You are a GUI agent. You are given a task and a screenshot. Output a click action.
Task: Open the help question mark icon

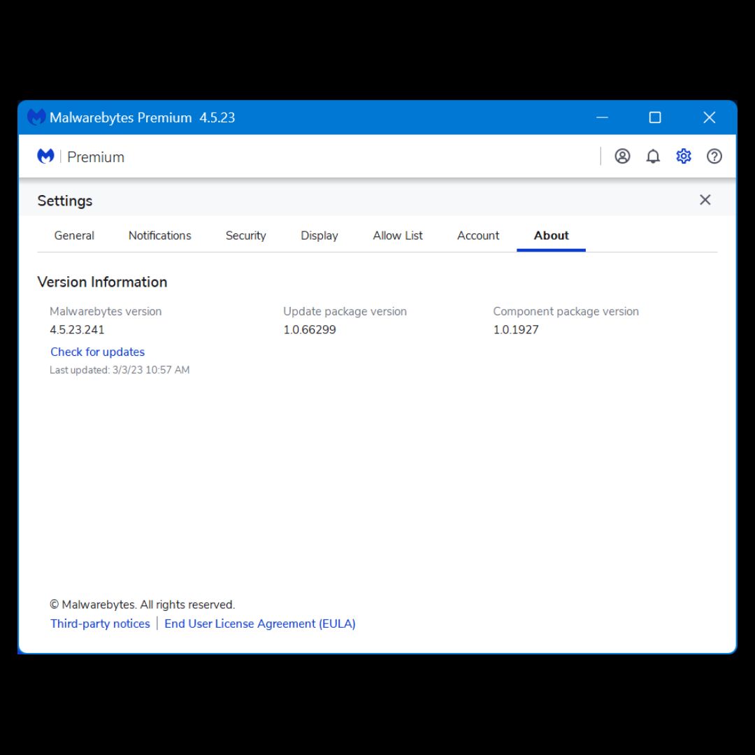[x=714, y=156]
